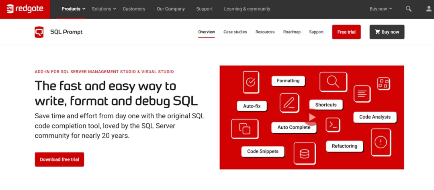Screen dimensions: 434x190
Task: Expand the Solutions menu
Action: (104, 9)
